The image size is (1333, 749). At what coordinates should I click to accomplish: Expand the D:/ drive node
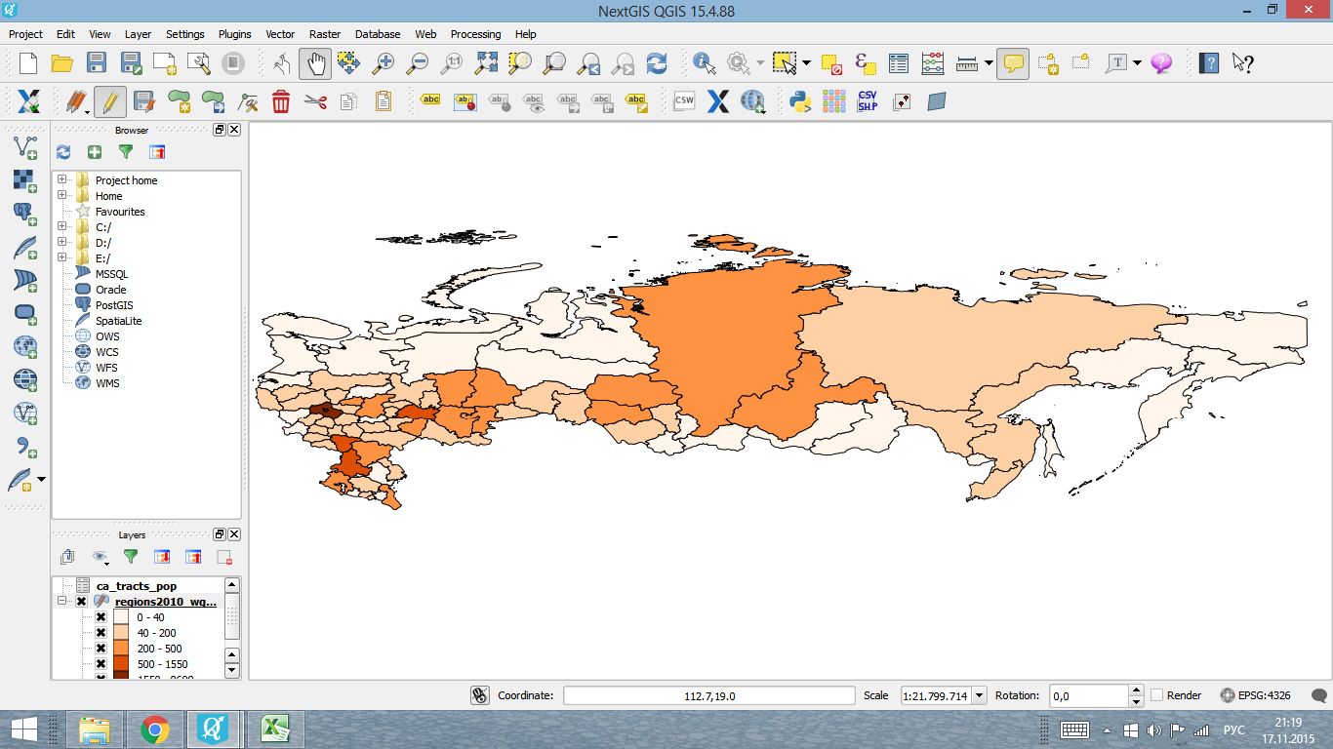coord(62,242)
